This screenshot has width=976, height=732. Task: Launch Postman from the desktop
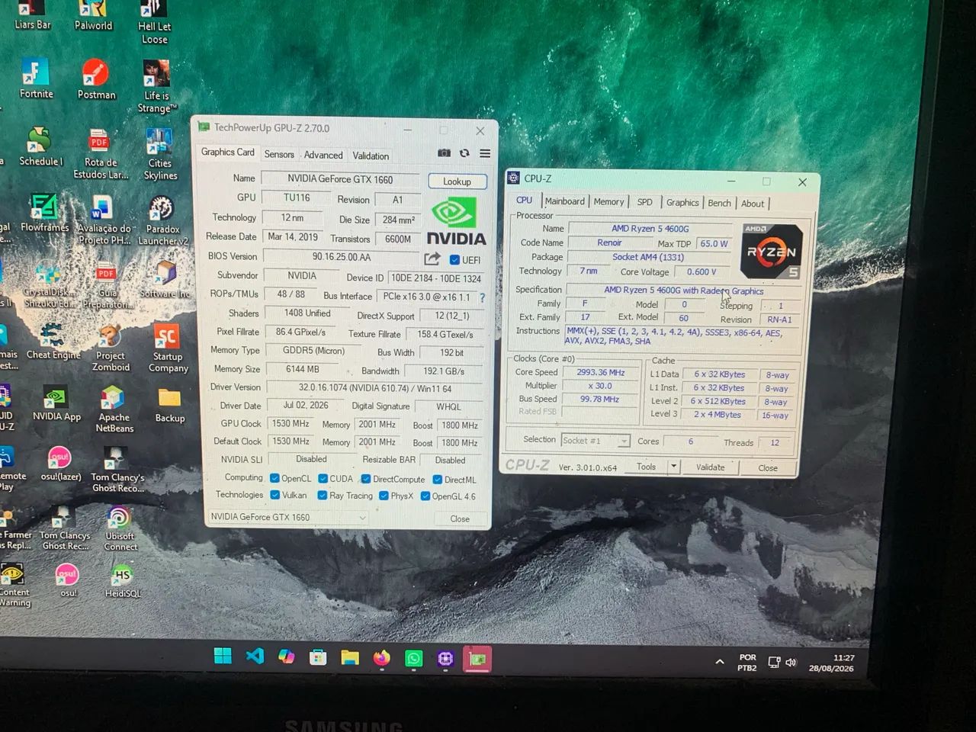(x=96, y=79)
